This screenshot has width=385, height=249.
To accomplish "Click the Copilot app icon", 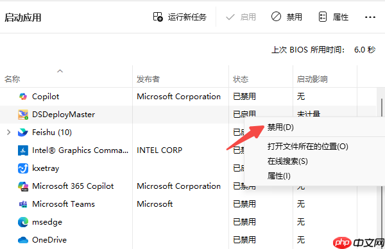I will 23,97.
